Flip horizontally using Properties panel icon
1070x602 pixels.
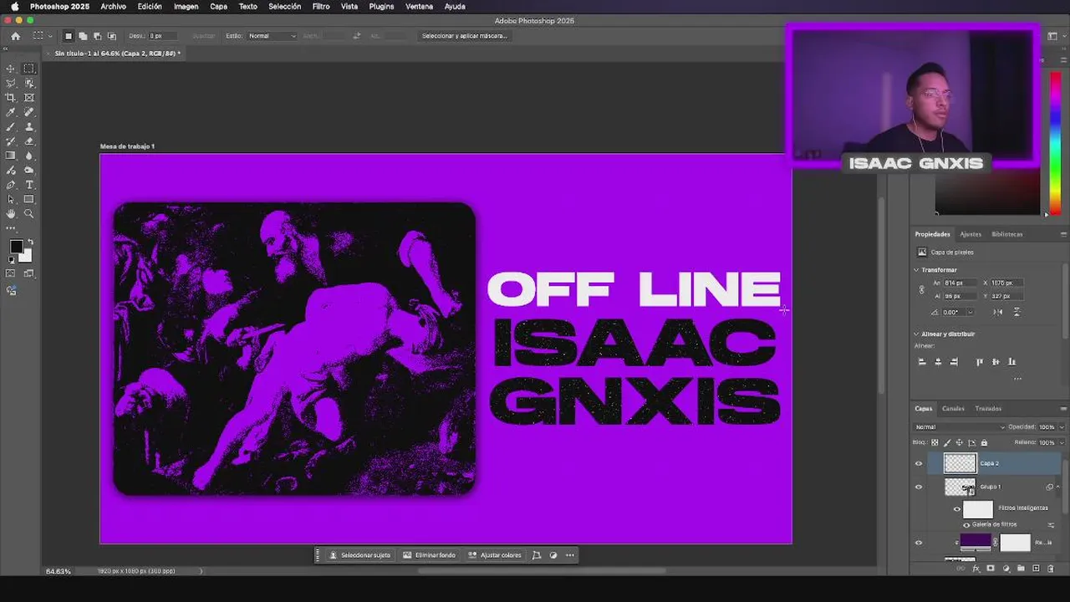click(998, 312)
